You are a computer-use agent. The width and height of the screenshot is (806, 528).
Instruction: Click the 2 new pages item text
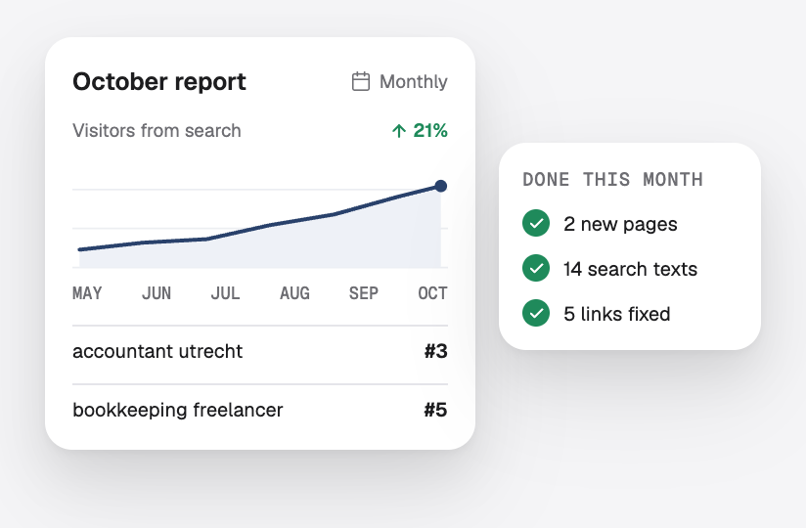(620, 224)
